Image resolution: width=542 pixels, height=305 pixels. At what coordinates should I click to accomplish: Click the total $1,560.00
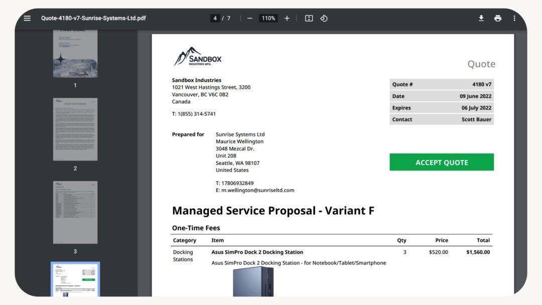coord(478,252)
